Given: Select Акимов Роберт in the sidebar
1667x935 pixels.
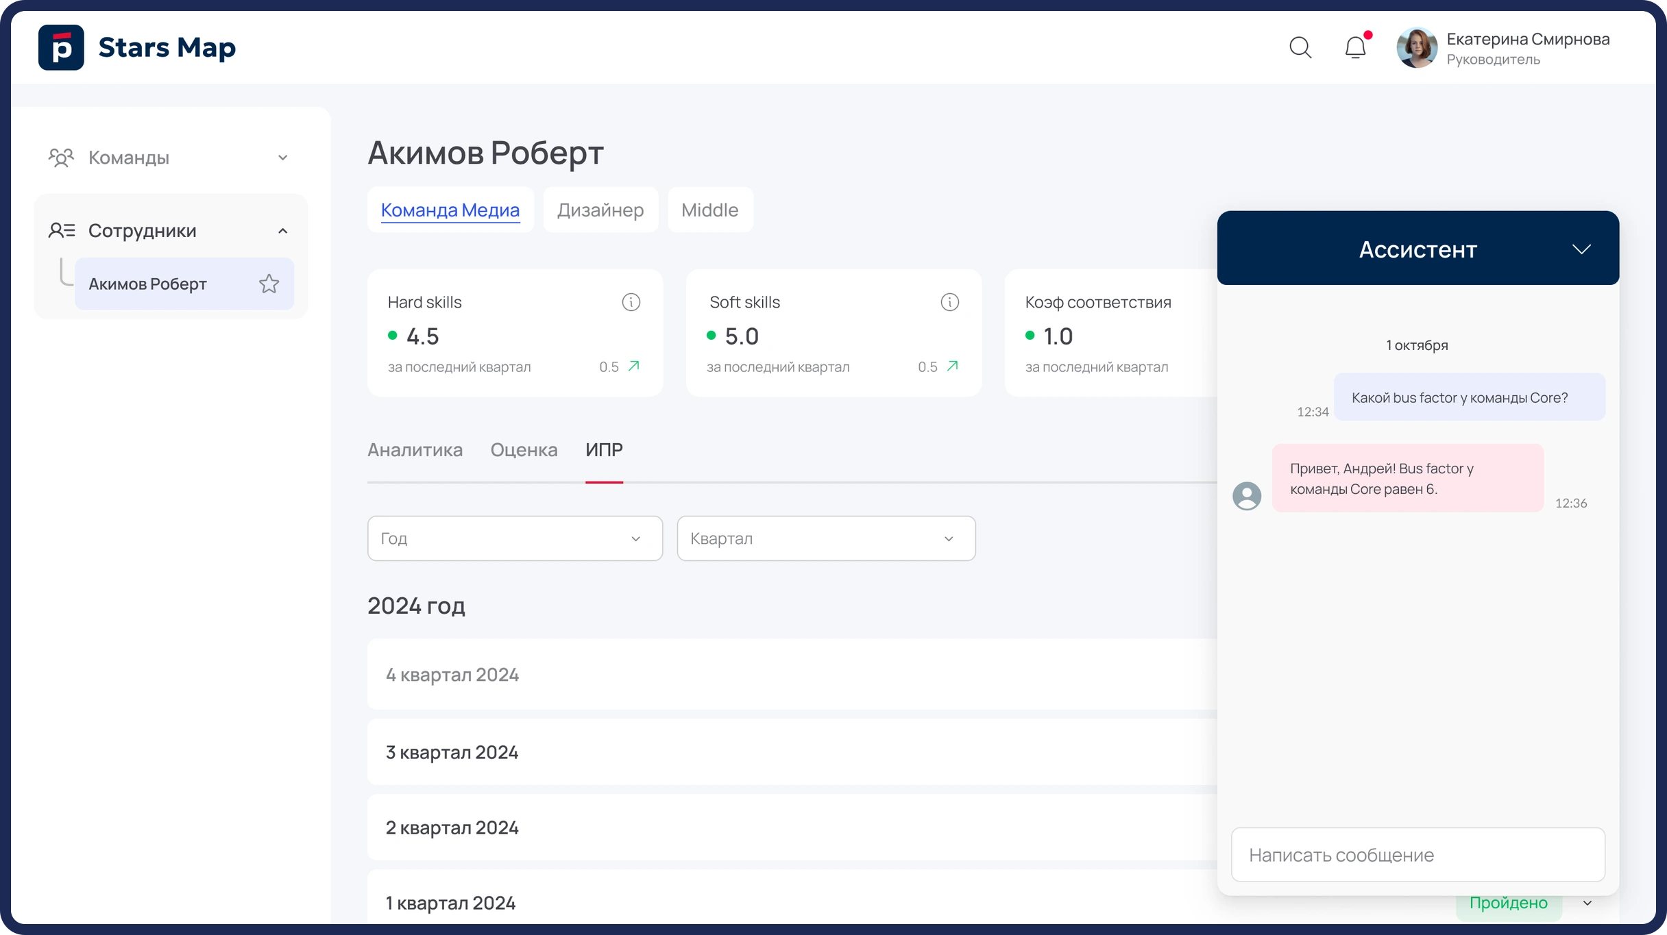Looking at the screenshot, I should pos(184,284).
